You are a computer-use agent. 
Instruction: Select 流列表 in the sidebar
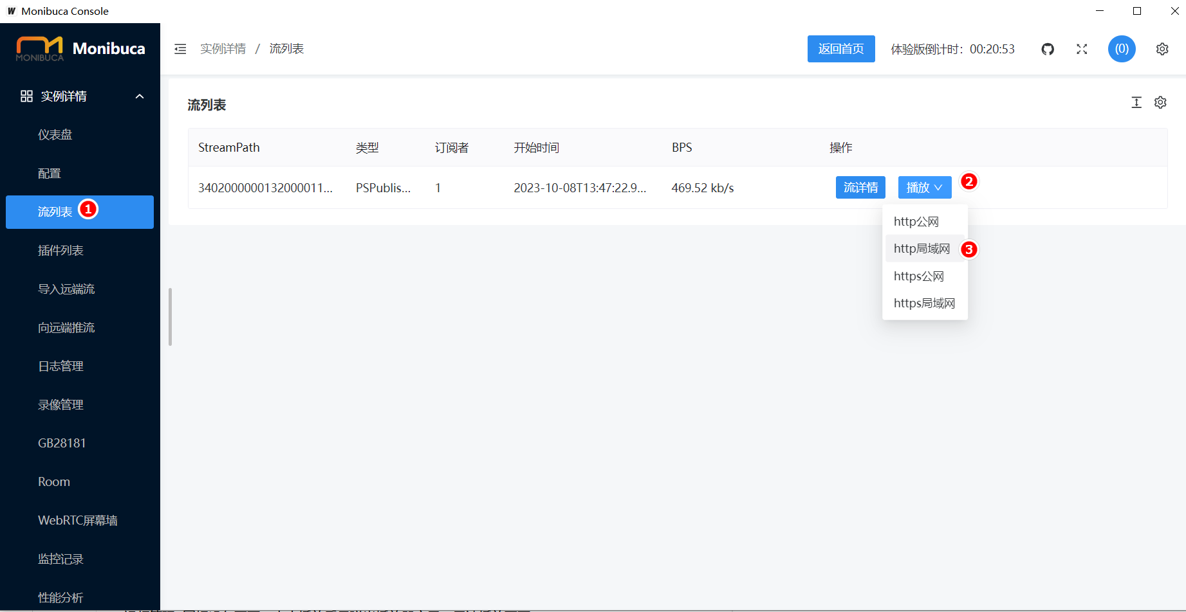(x=80, y=212)
